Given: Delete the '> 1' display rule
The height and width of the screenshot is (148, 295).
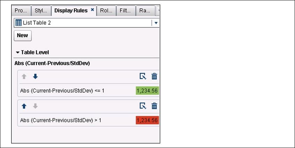Looking at the screenshot, I should click(x=154, y=106).
